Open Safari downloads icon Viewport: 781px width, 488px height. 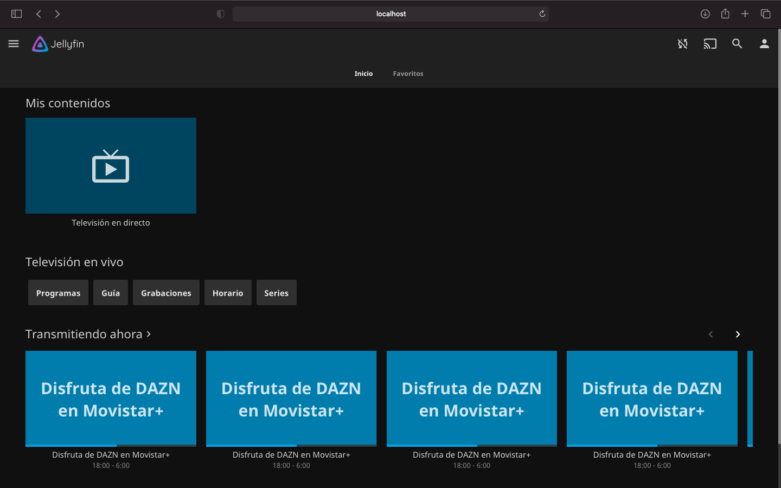705,14
